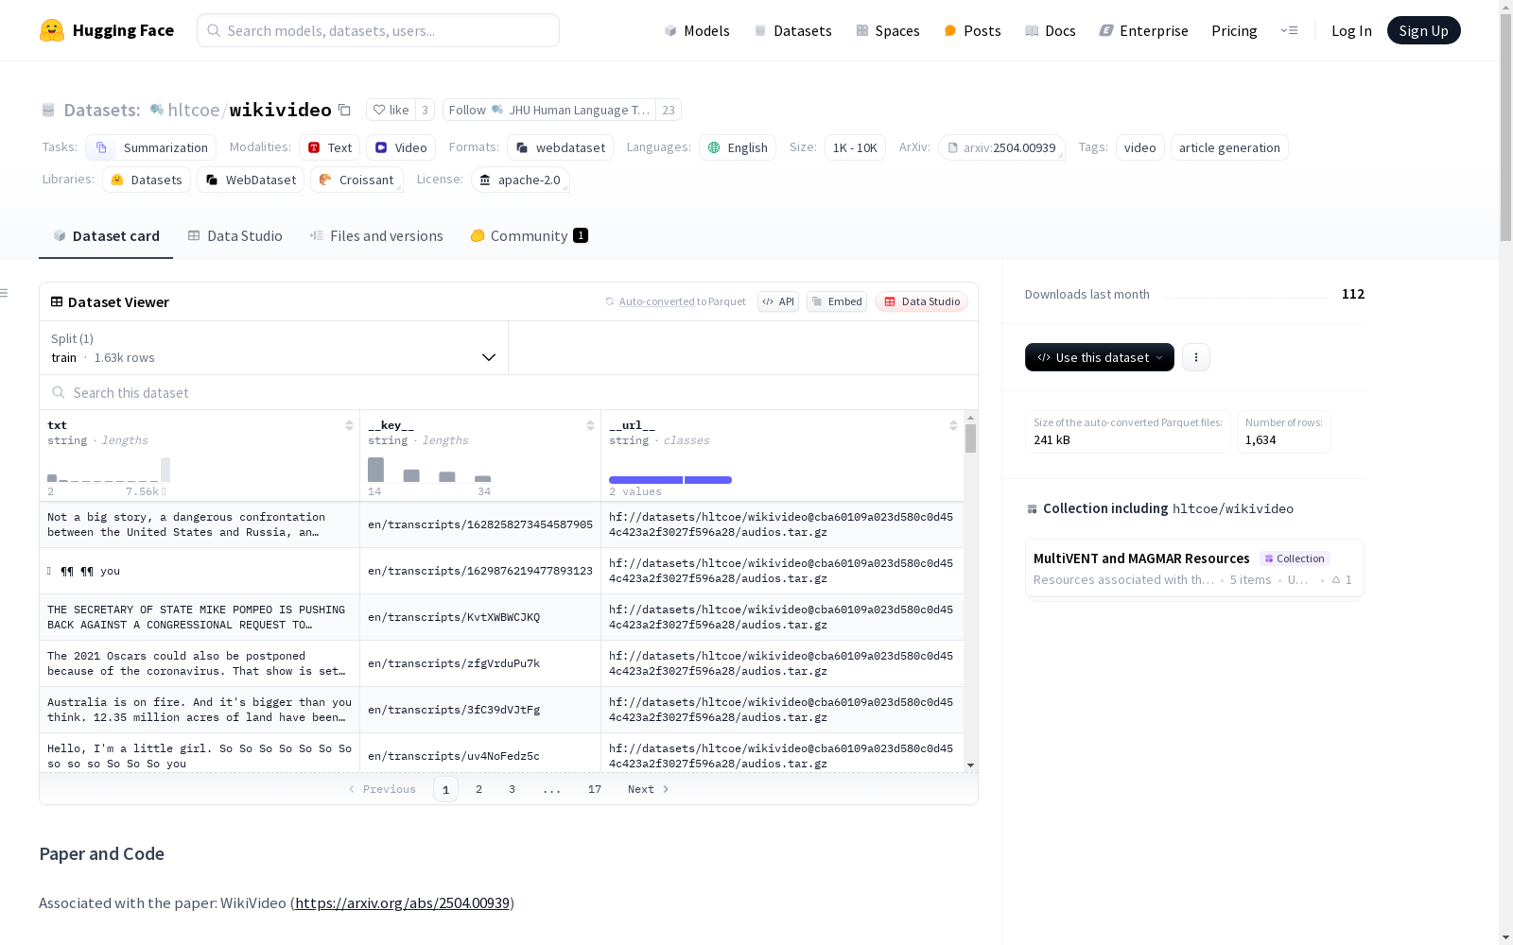Open the left sidebar table of contents icon

coord(4,293)
